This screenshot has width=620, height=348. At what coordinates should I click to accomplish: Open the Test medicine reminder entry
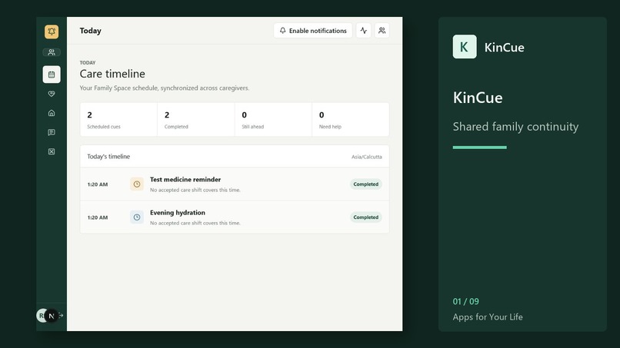(x=235, y=184)
